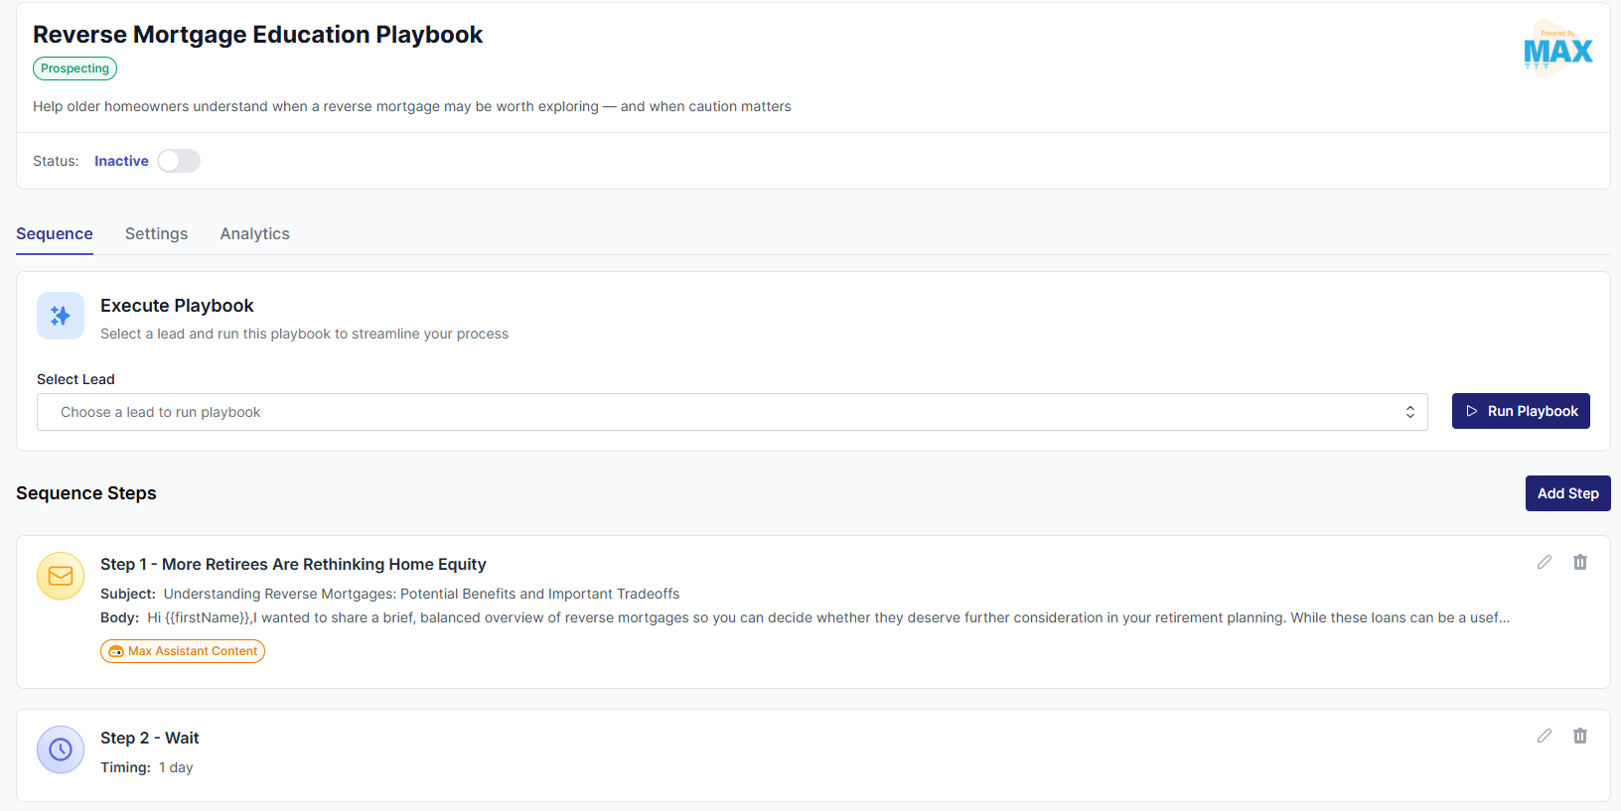Click the Step 2 - Wait title
The width and height of the screenshot is (1621, 811).
[150, 738]
